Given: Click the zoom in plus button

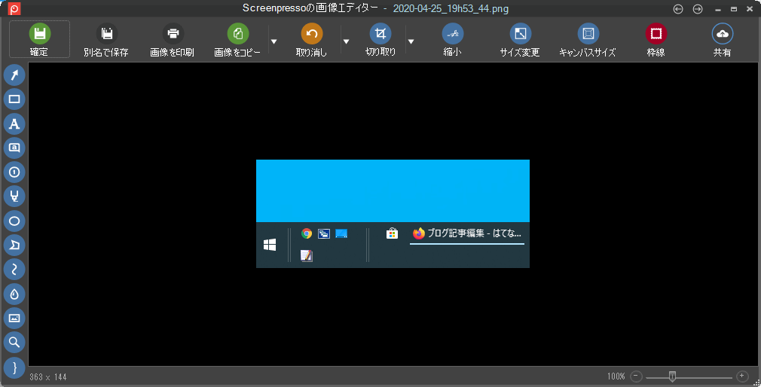Looking at the screenshot, I should pos(742,376).
